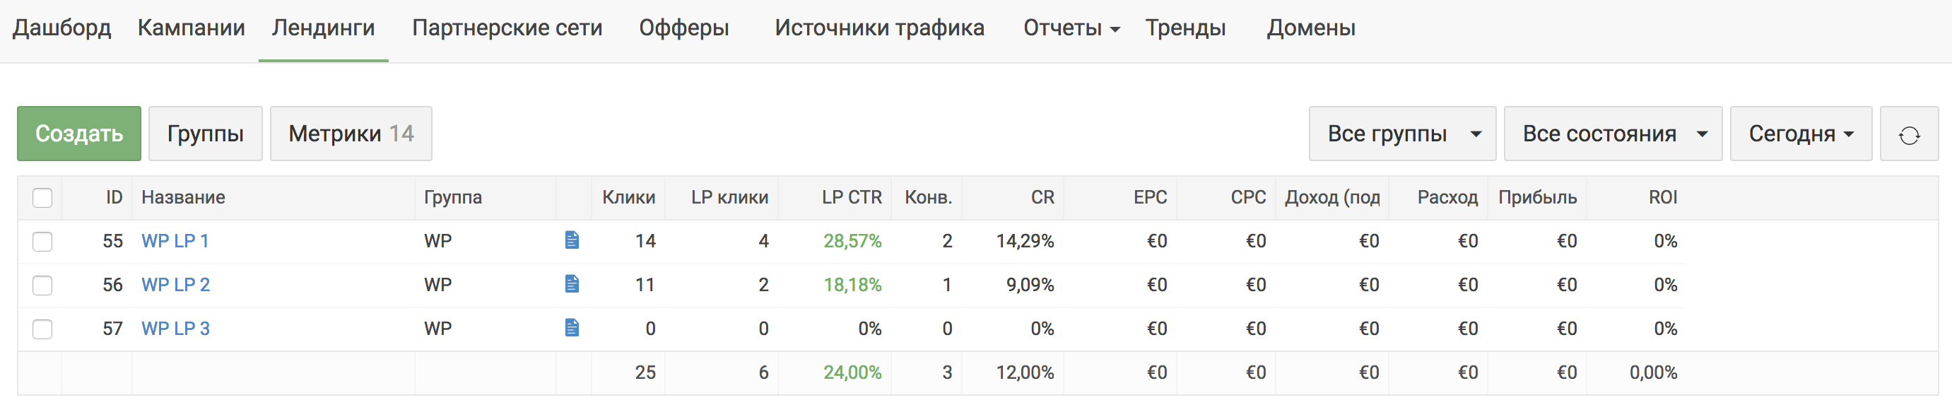Open document icon for WP LP 2
This screenshot has height=417, width=1952.
pos(572,284)
